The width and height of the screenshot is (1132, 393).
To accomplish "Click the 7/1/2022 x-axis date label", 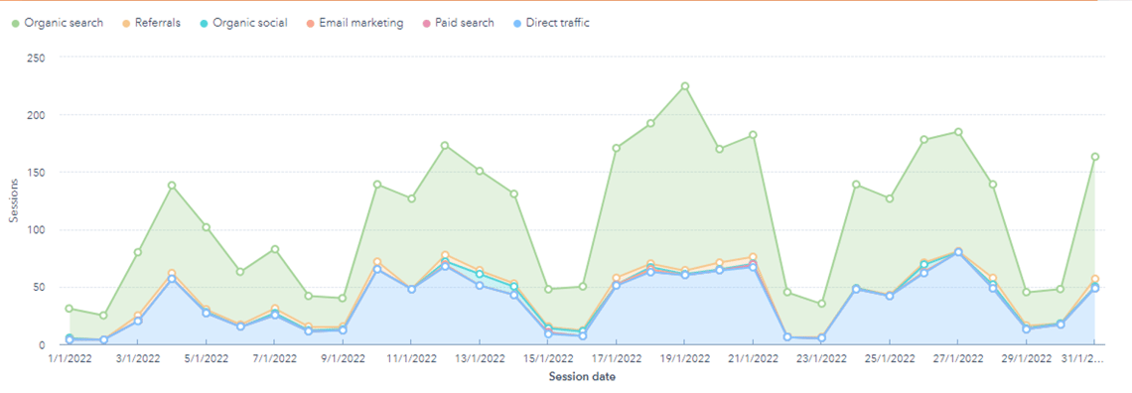I will [x=274, y=358].
